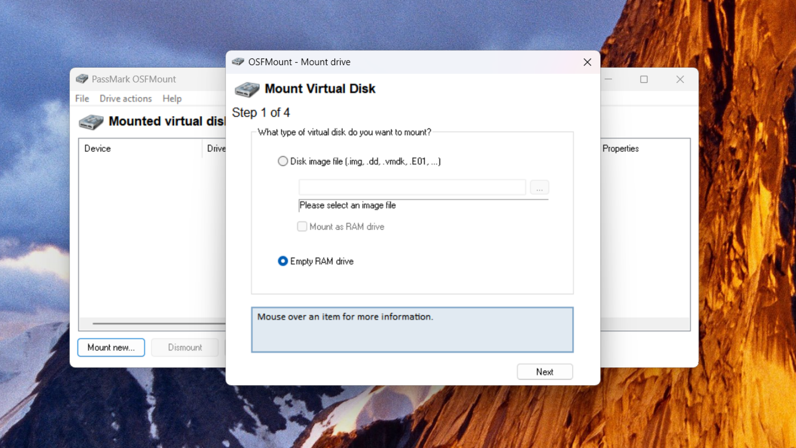Viewport: 796px width, 448px height.
Task: Click Next in Mount drive wizard
Action: [544, 372]
